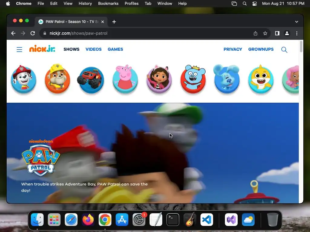Open the Bookmarks menu
This screenshot has width=310, height=232.
[108, 4]
